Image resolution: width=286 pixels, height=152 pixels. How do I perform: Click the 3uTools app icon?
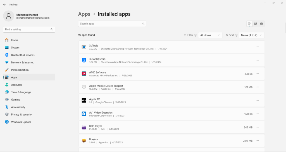tap(84, 47)
